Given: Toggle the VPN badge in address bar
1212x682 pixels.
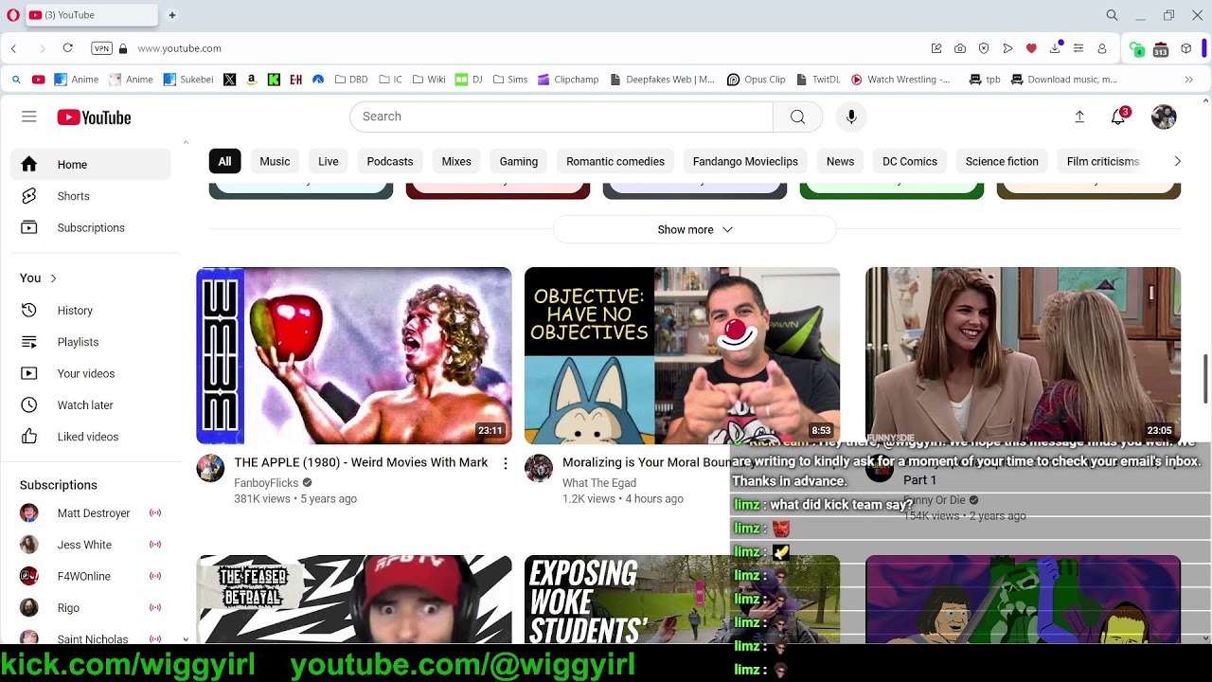Looking at the screenshot, I should 101,48.
